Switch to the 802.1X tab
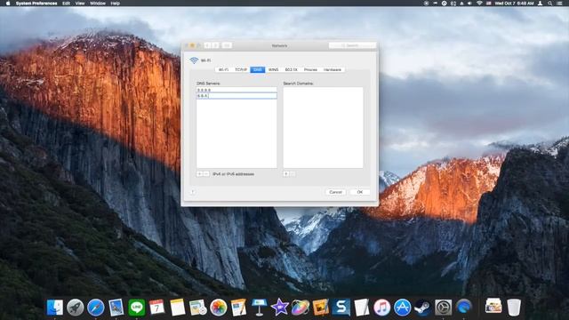The height and width of the screenshot is (320, 569). coord(291,69)
